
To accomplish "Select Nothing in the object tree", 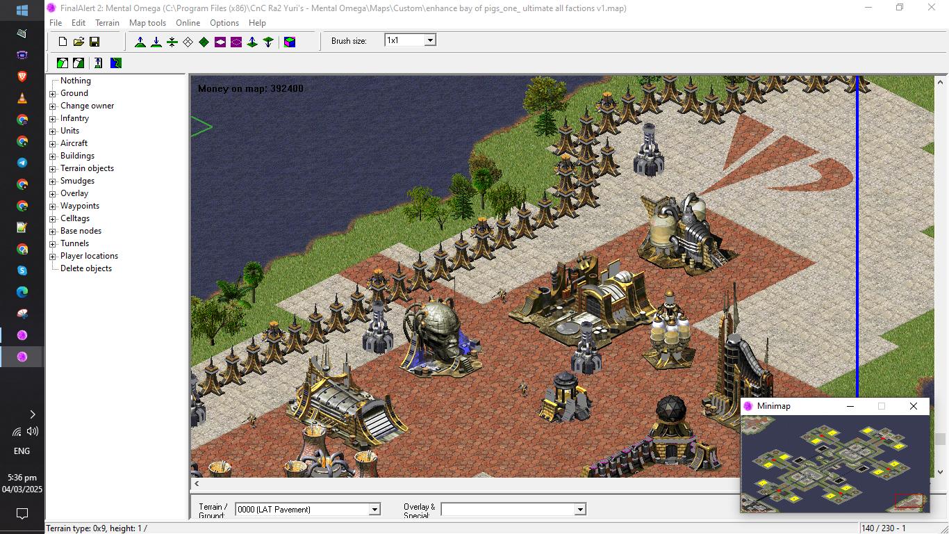I will pos(76,81).
